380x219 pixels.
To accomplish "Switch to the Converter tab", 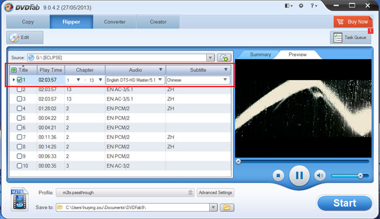I will [x=115, y=22].
